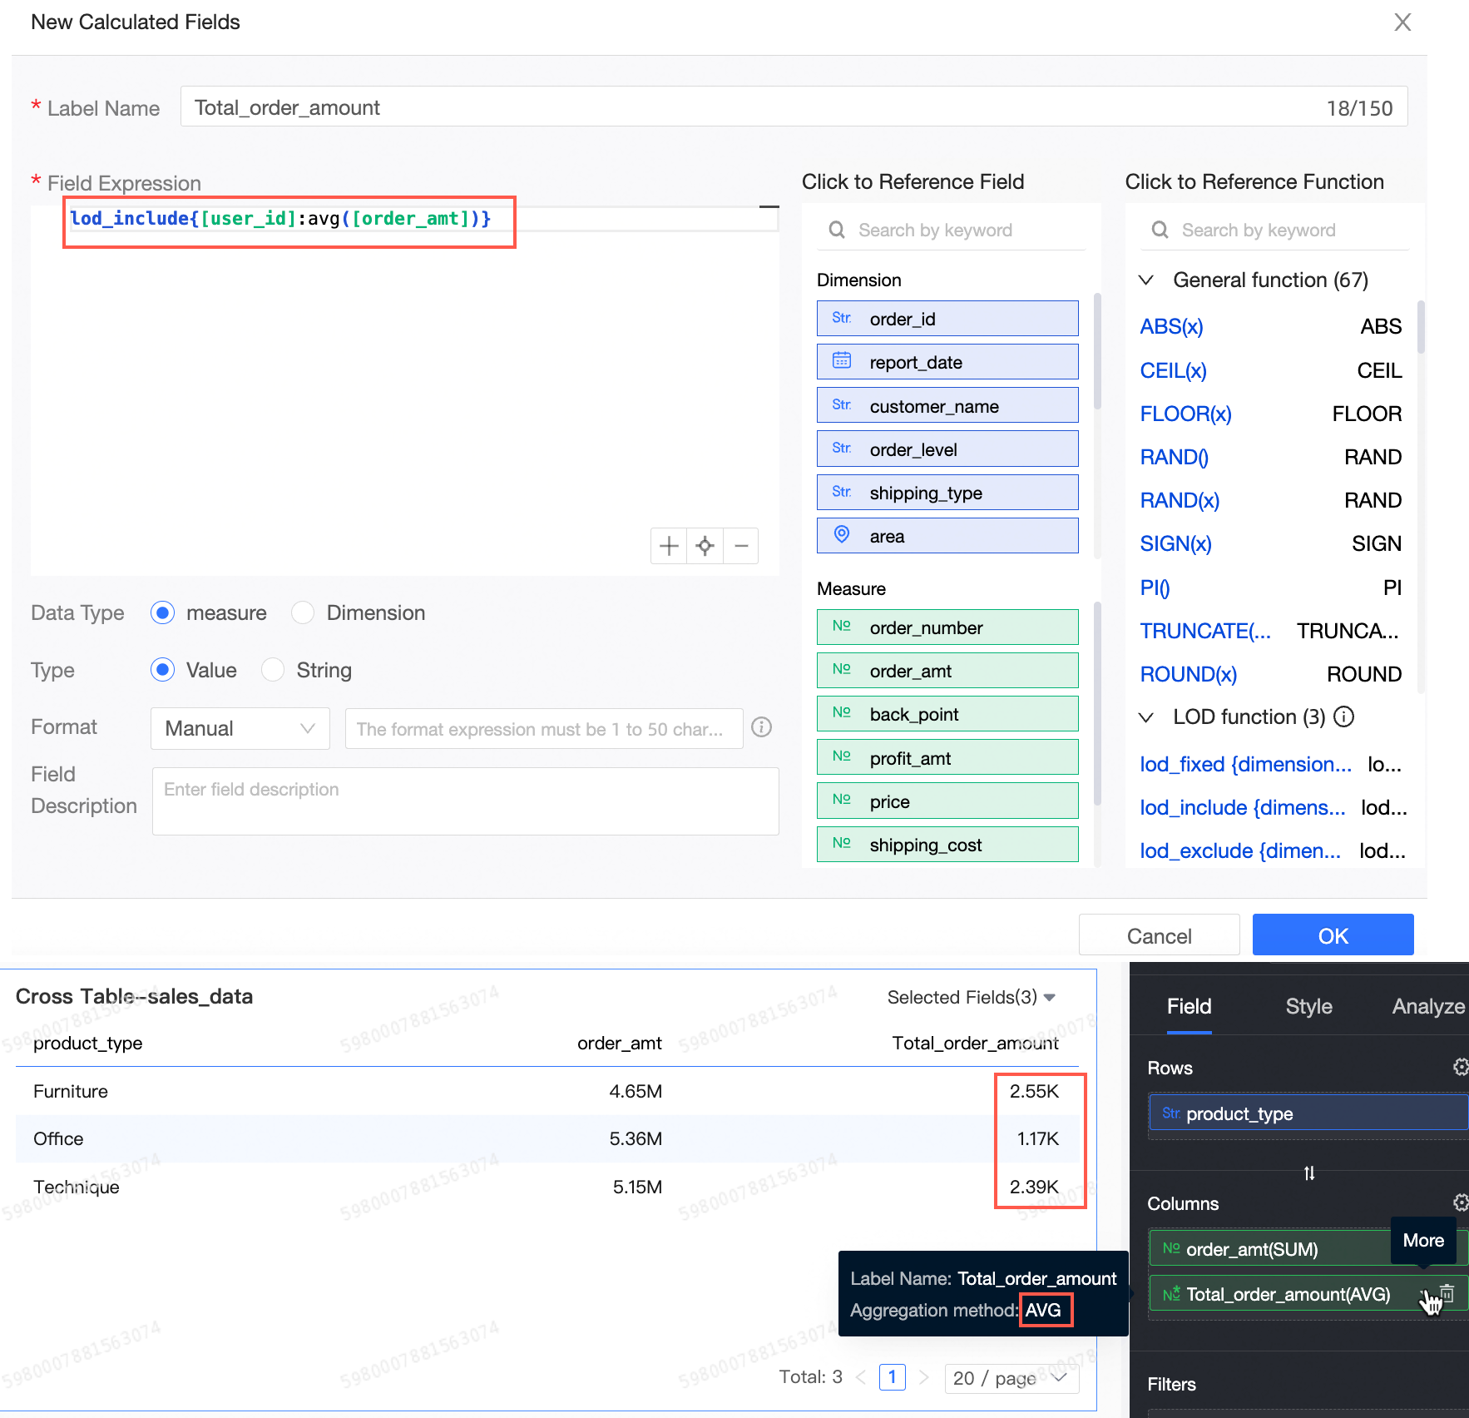Close the New Calculated Fields dialog
Viewport: 1469px width, 1418px height.
coord(1402,22)
